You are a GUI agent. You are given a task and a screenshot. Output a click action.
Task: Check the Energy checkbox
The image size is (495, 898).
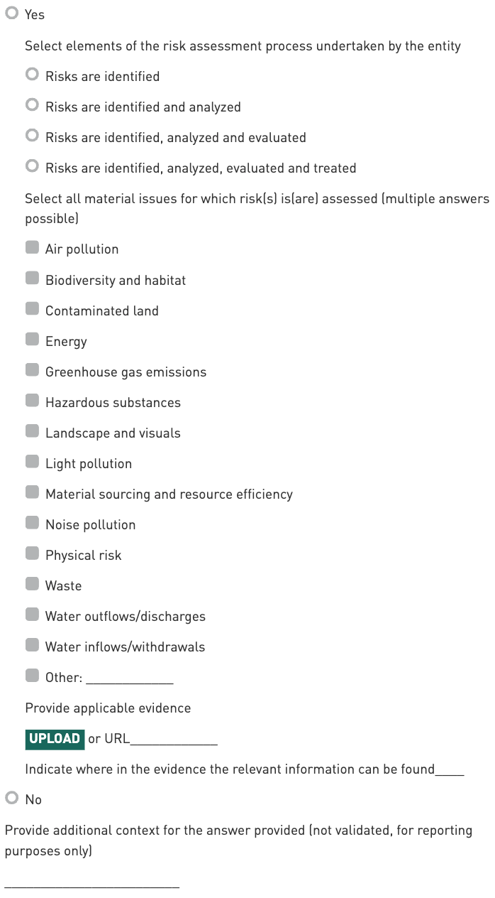pos(32,340)
